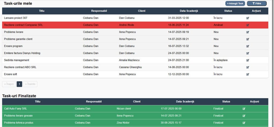The width and height of the screenshot is (274, 127).
Task: Select Reziliere contract Companie SRL title
Action: (x=24, y=25)
